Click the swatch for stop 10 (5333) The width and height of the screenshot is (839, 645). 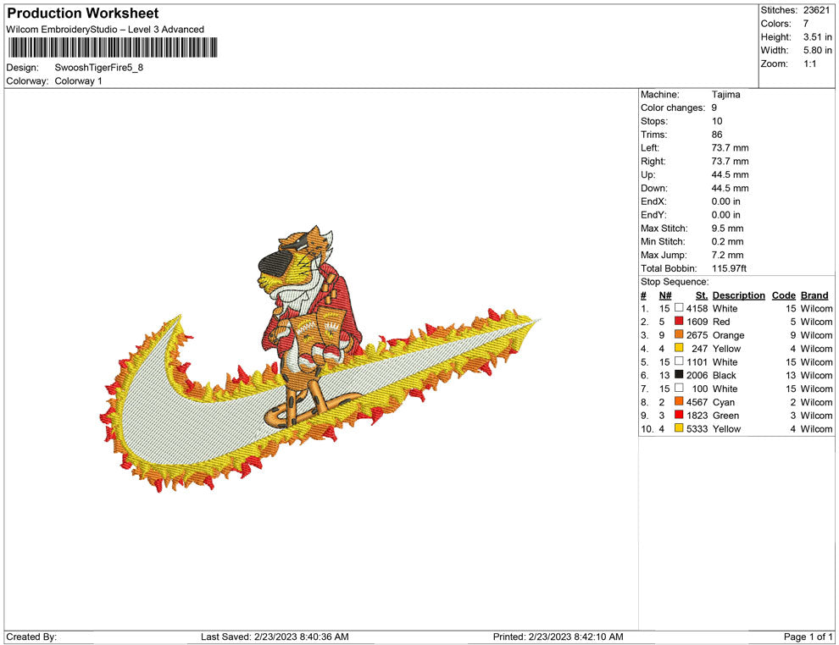click(x=679, y=428)
